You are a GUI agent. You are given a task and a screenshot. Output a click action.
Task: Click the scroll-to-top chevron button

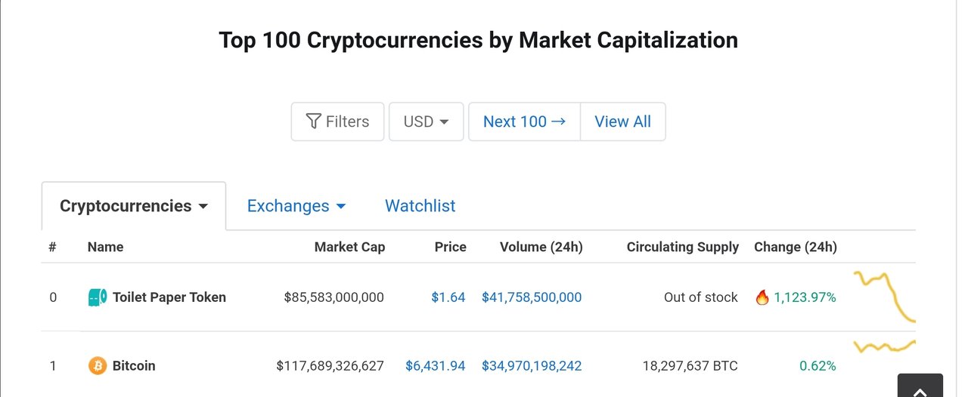920,386
